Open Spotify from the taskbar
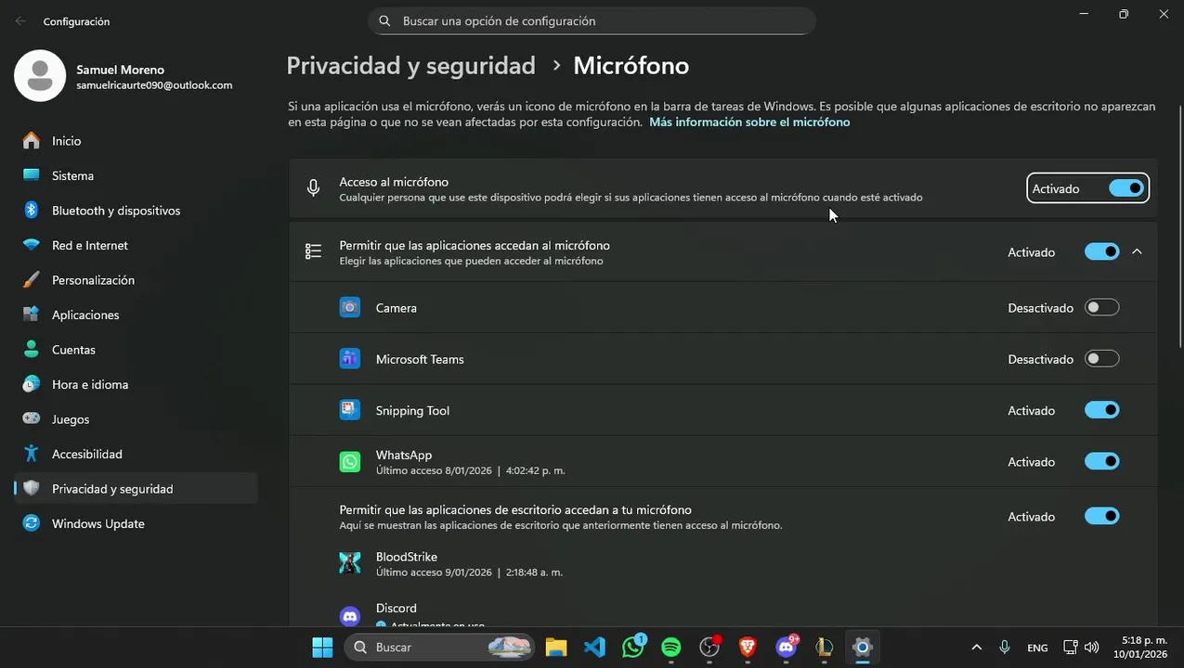Viewport: 1184px width, 668px height. click(x=671, y=647)
